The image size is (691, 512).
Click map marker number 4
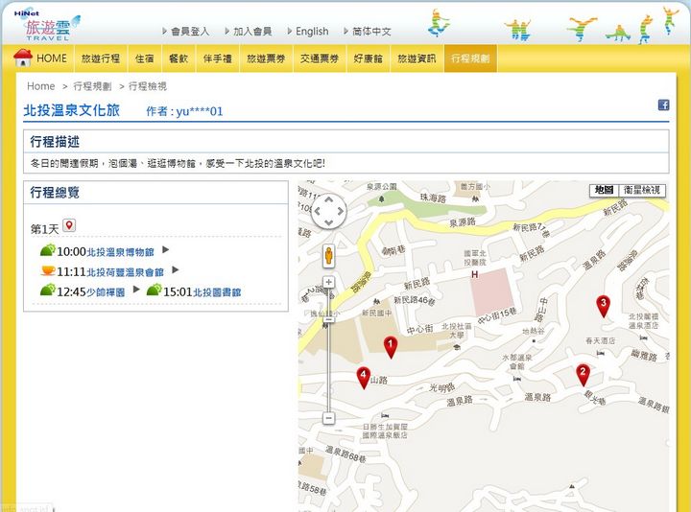tap(363, 377)
